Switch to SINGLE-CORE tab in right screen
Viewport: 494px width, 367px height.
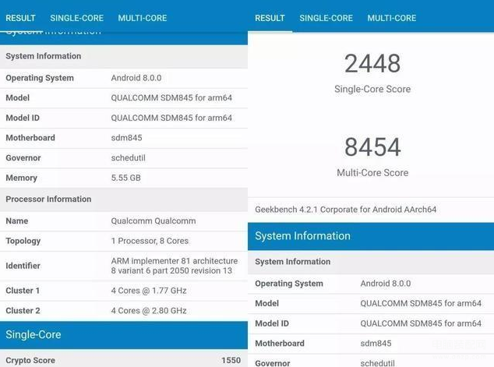326,18
